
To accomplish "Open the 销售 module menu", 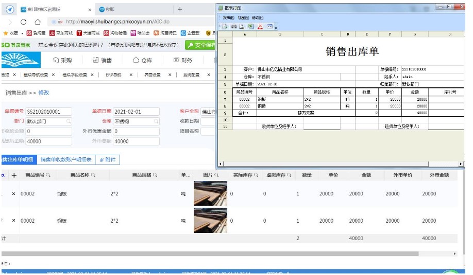I will tap(103, 60).
